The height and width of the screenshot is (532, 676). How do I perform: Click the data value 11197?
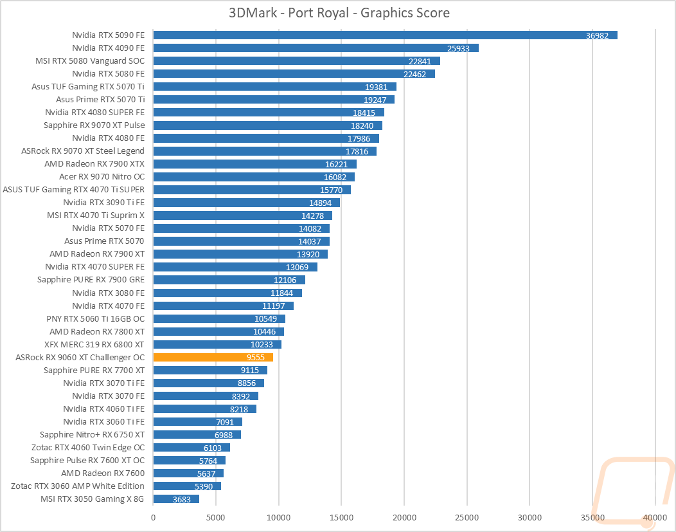[x=274, y=306]
